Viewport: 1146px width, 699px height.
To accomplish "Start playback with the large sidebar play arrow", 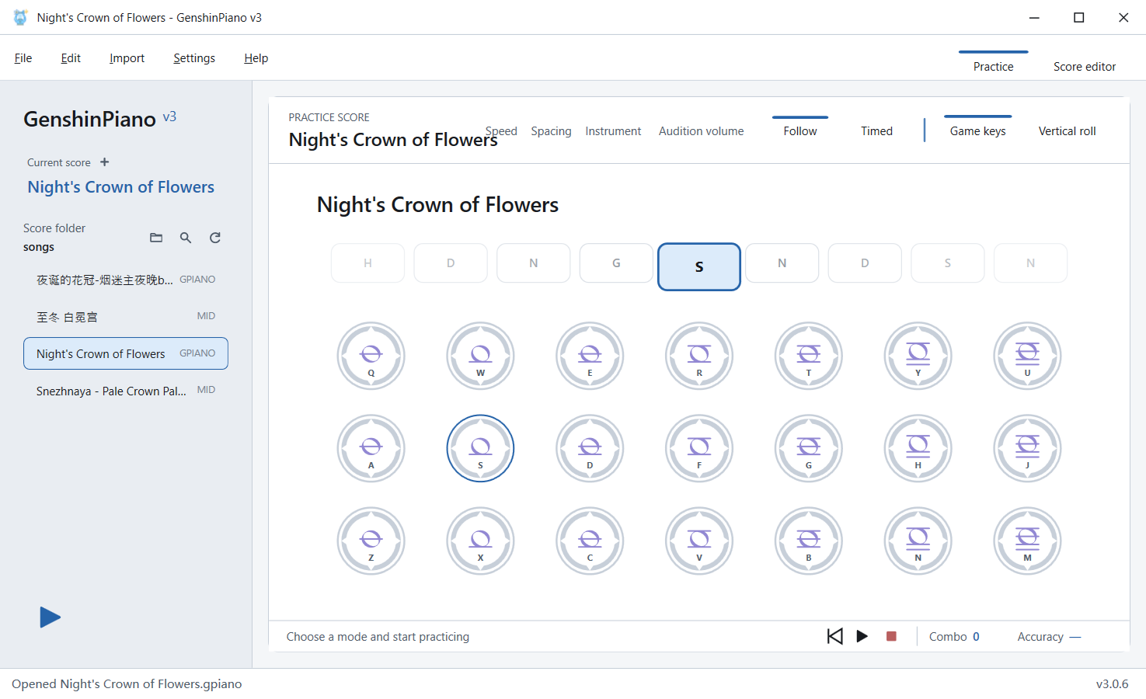I will click(x=50, y=617).
